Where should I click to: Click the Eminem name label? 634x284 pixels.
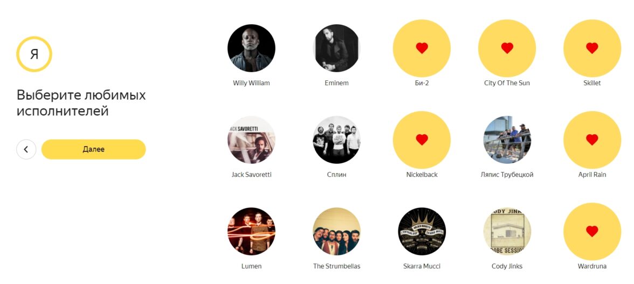[336, 83]
